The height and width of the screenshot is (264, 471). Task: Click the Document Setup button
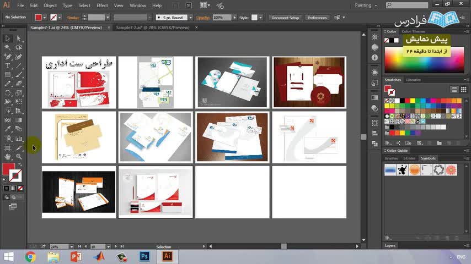point(285,18)
